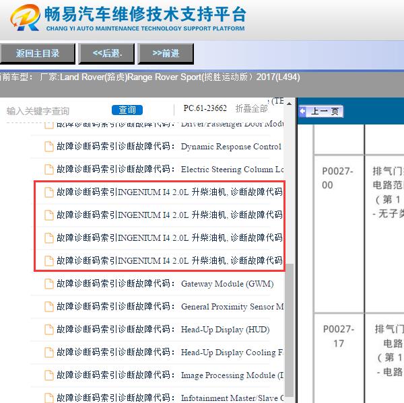
Task: Click the PC.61-23662 text
Action: tap(205, 108)
